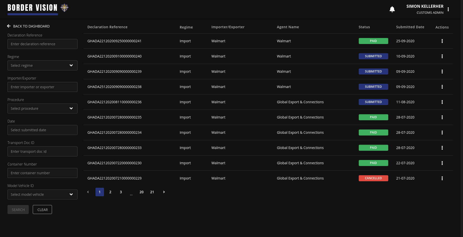The width and height of the screenshot is (463, 237).
Task: Click the Search button
Action: [18, 209]
